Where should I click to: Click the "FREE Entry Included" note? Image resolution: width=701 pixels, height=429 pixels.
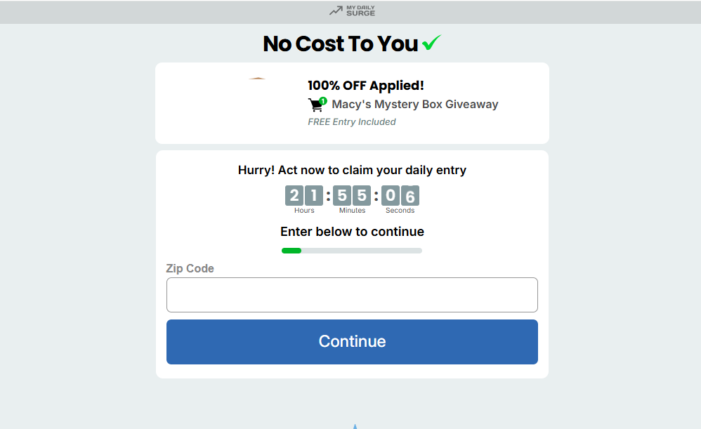351,122
